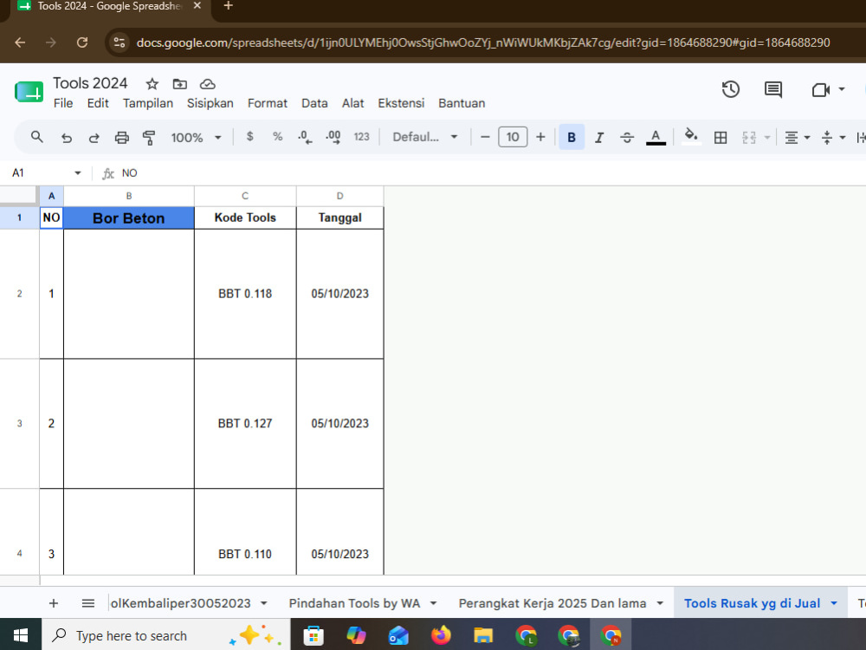Switch to Pindahan Tools by WA sheet
This screenshot has height=650, width=866.
click(354, 603)
